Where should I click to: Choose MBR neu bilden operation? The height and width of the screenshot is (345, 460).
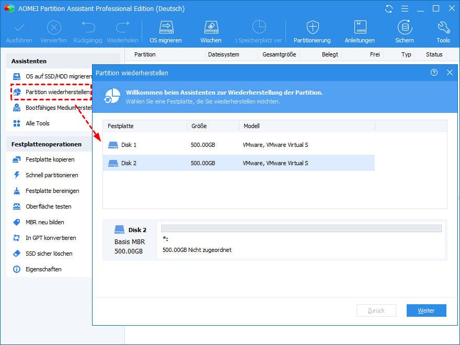(x=38, y=222)
